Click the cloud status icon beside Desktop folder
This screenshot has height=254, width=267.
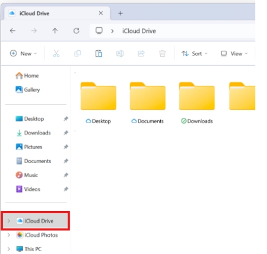click(88, 121)
